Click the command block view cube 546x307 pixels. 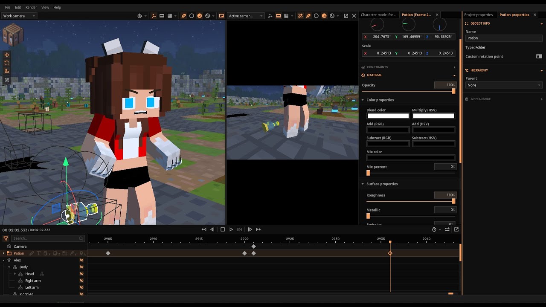point(13,35)
